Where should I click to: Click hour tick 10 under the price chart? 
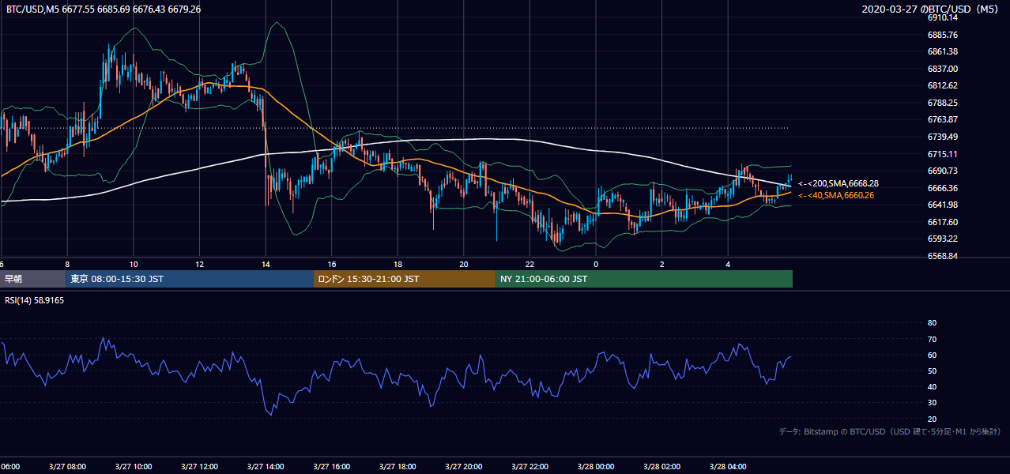pos(134,265)
